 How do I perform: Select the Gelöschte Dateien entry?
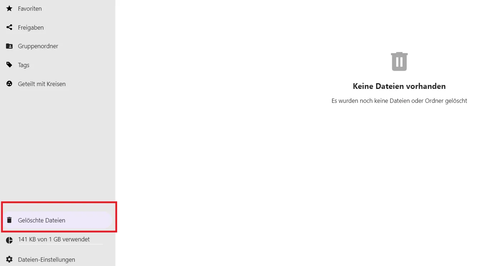click(x=57, y=220)
